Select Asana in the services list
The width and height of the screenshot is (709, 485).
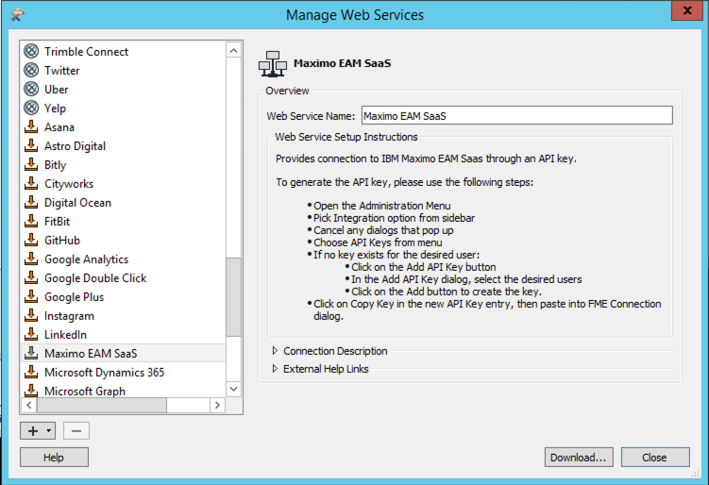coord(59,127)
